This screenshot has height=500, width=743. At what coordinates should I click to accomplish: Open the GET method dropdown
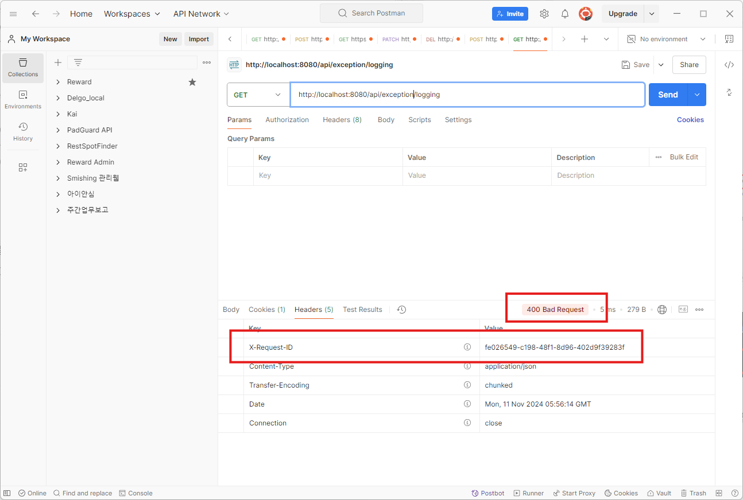tap(258, 95)
